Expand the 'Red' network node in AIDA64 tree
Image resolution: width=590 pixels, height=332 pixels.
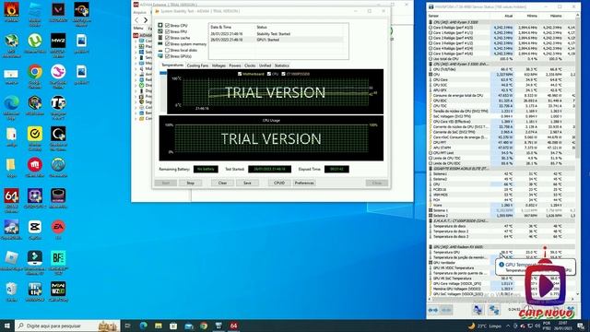pos(136,79)
